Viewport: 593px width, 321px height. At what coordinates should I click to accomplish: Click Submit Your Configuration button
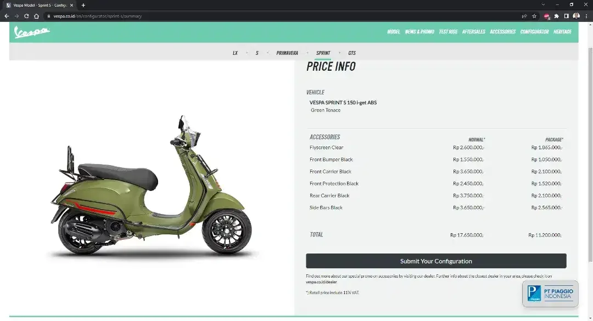click(436, 261)
